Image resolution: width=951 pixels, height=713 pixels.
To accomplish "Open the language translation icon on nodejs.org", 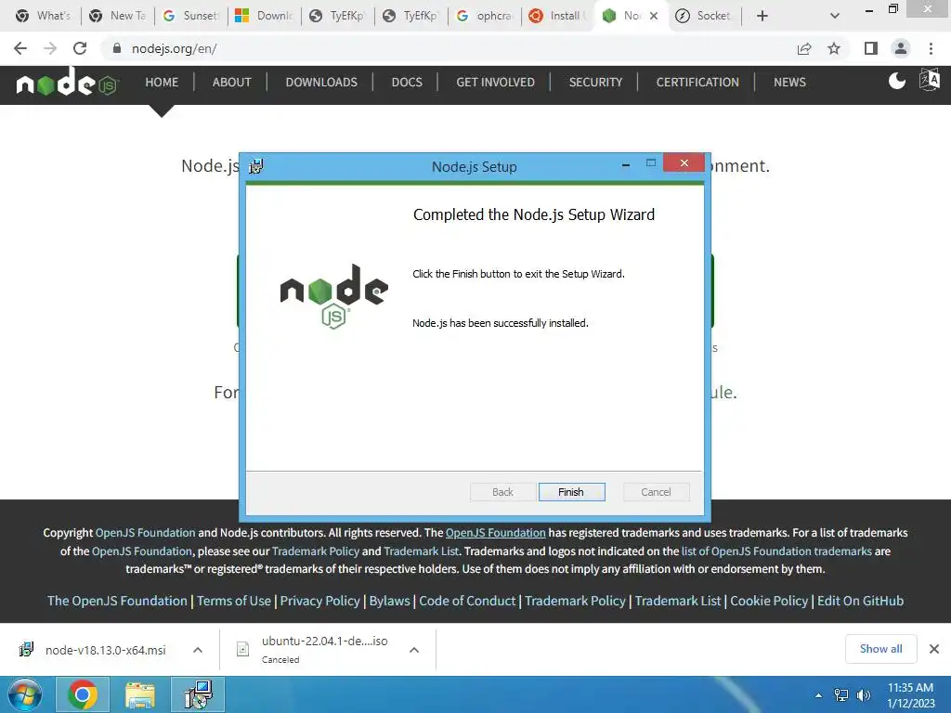I will (x=929, y=80).
